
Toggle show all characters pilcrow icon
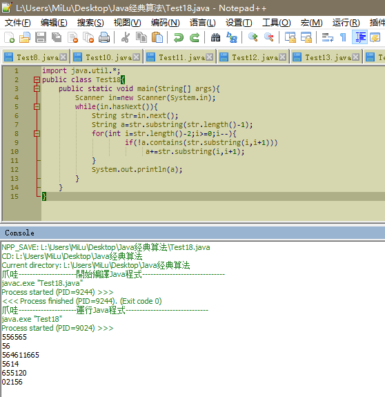click(x=344, y=37)
